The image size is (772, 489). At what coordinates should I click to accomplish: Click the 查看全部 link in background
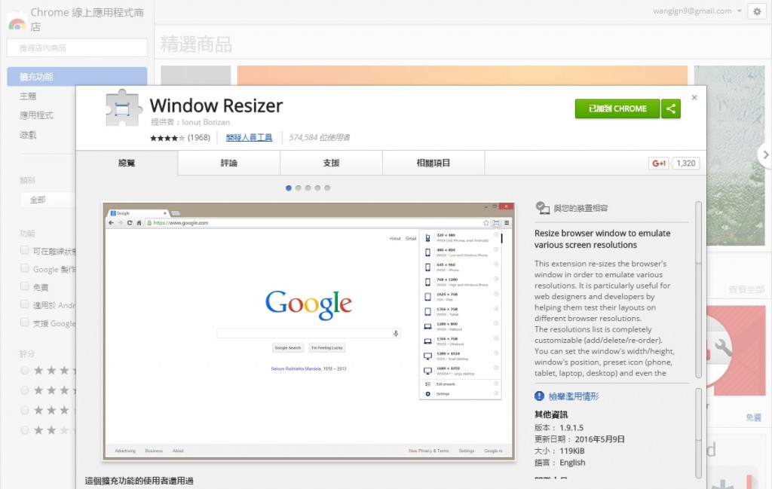[x=746, y=290]
